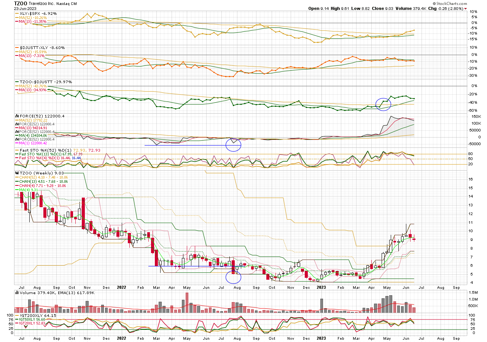Click the 500K volume axis label
487x342 pixels.
[472, 306]
